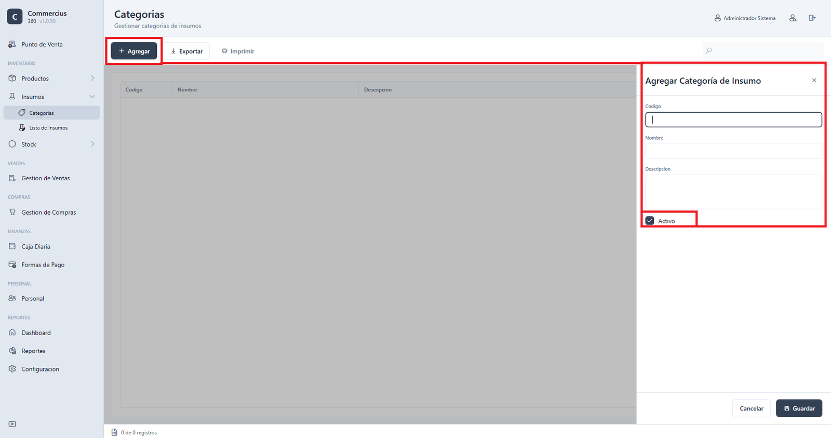Viewport: 831px width, 438px height.
Task: Click the Exportar toolbar button
Action: point(187,51)
